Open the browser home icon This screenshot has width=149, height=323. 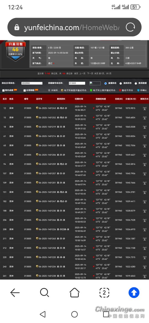tap(74, 293)
